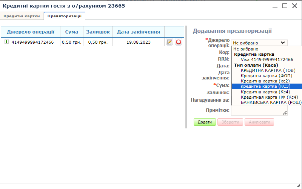Click the edit icon in the preauthorization row
This screenshot has height=189, width=302.
coord(169,42)
